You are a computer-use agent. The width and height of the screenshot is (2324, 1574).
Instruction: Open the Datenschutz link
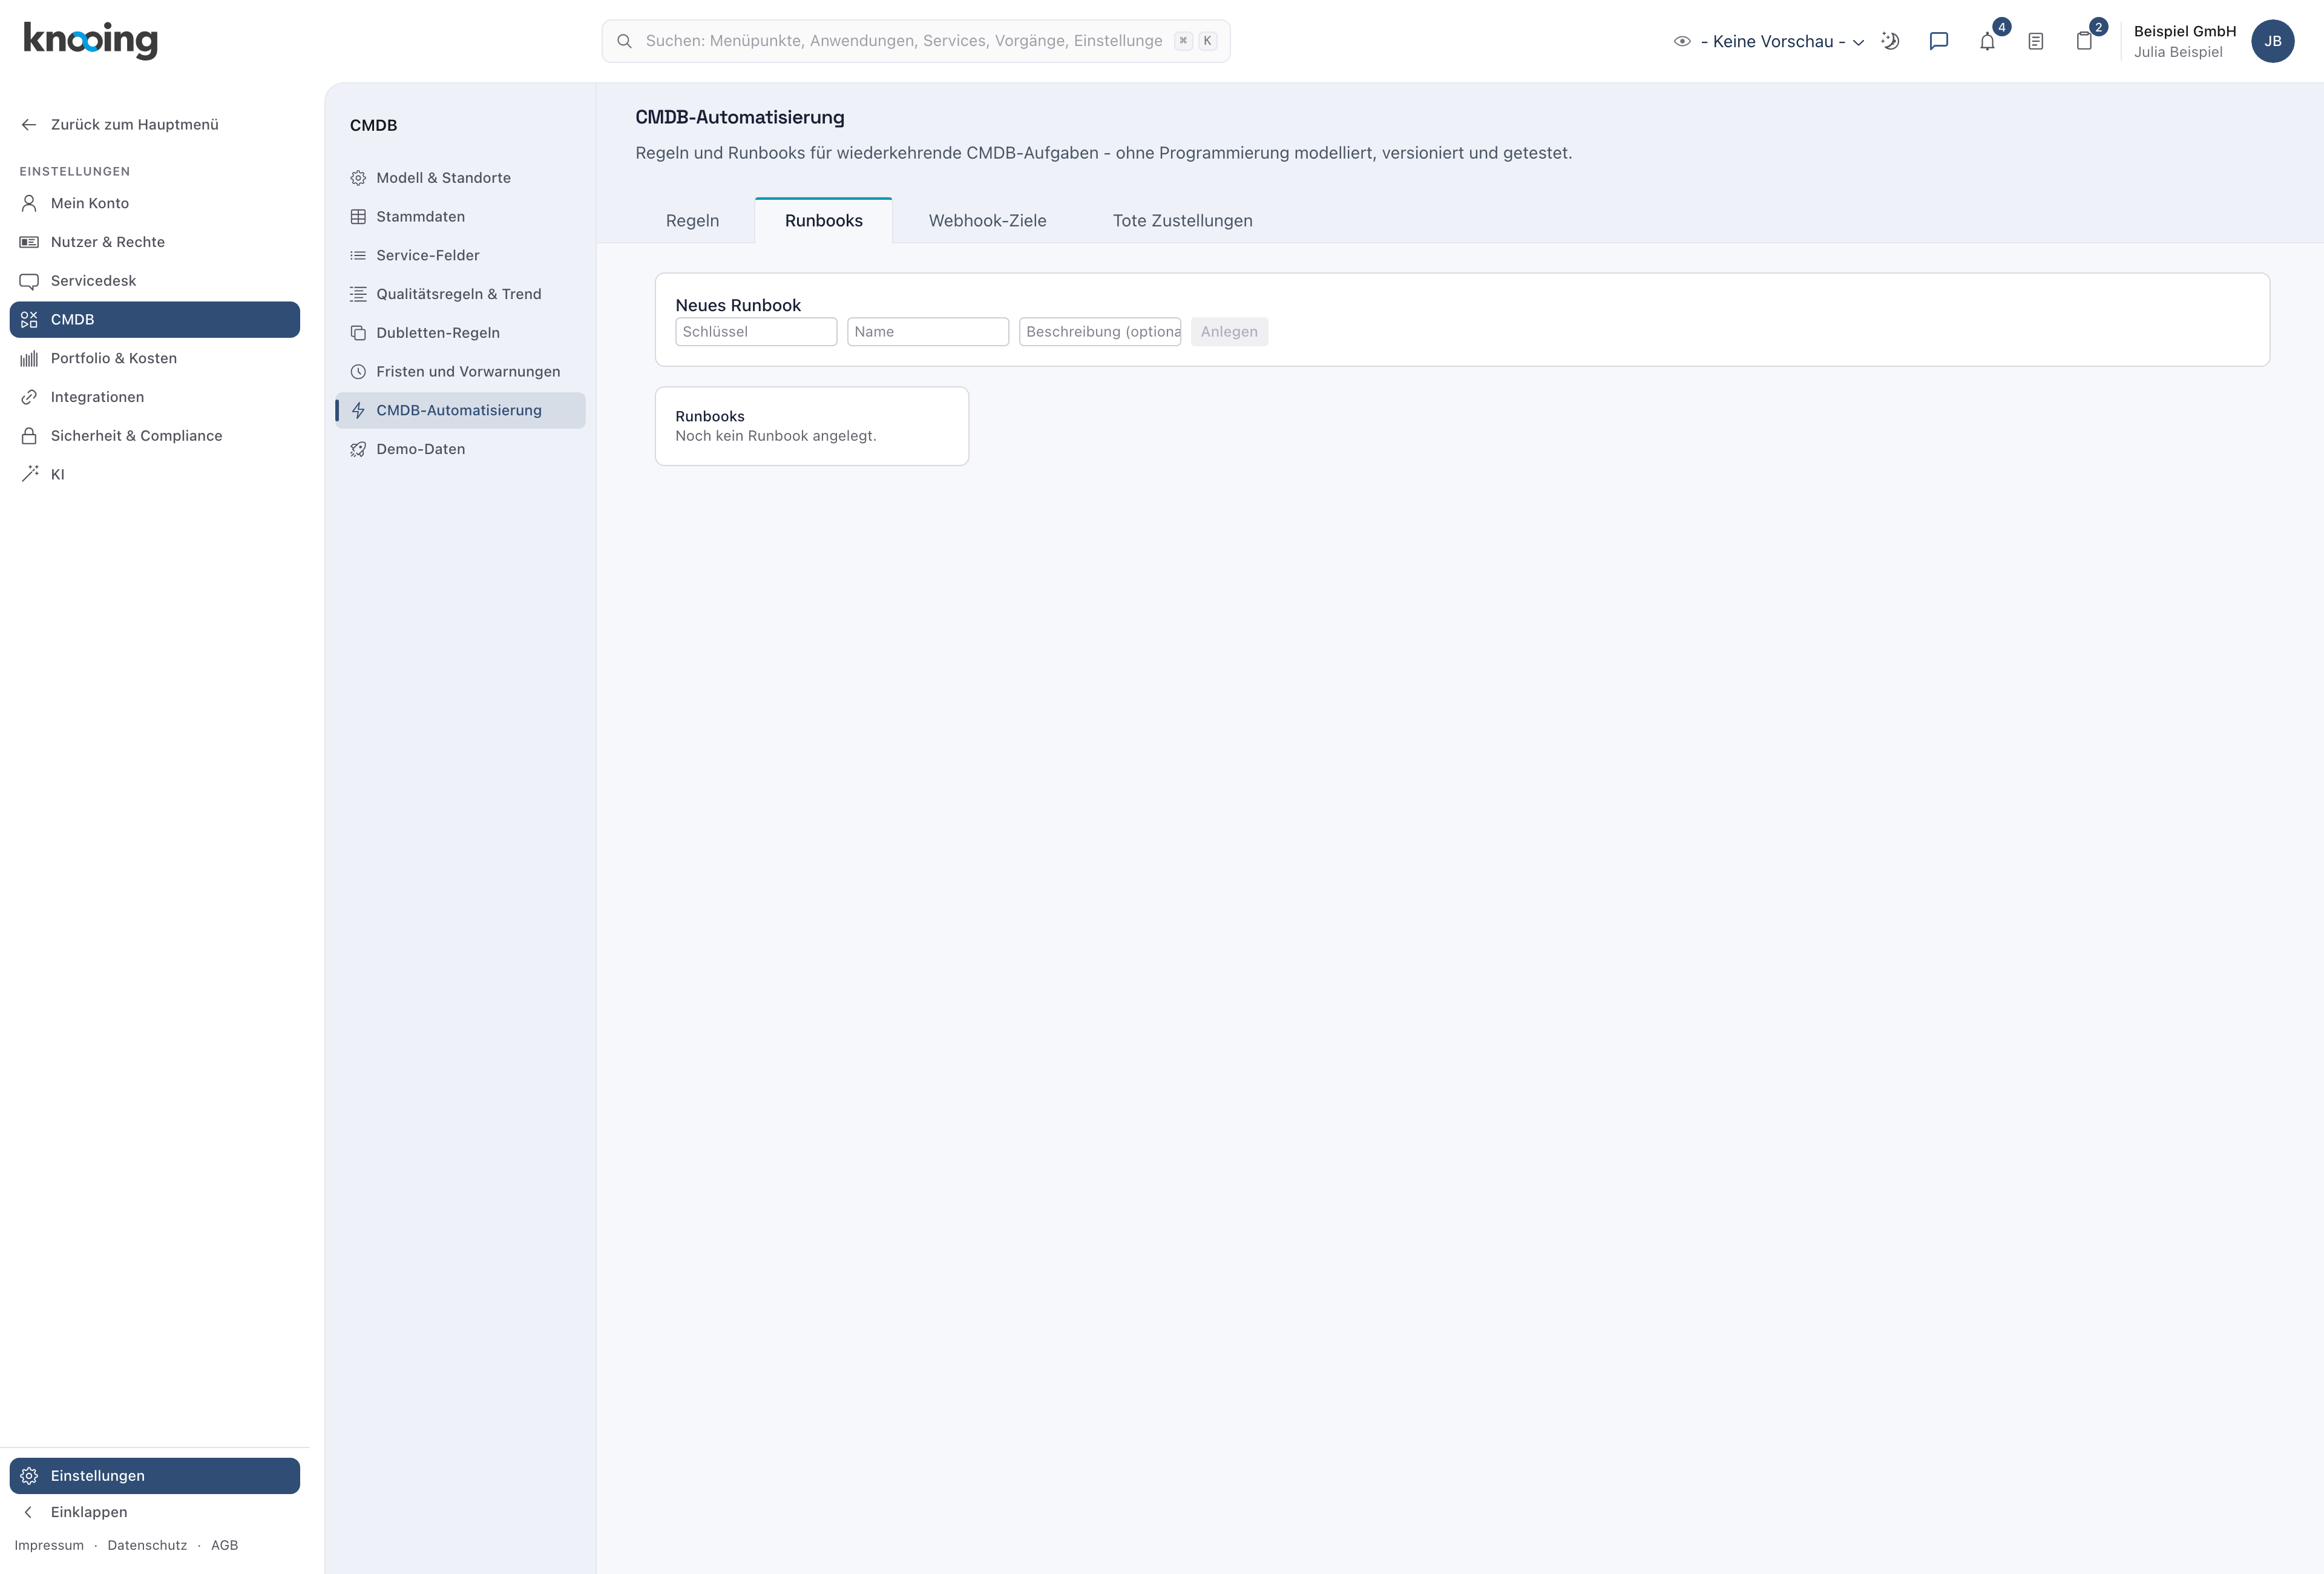147,1545
